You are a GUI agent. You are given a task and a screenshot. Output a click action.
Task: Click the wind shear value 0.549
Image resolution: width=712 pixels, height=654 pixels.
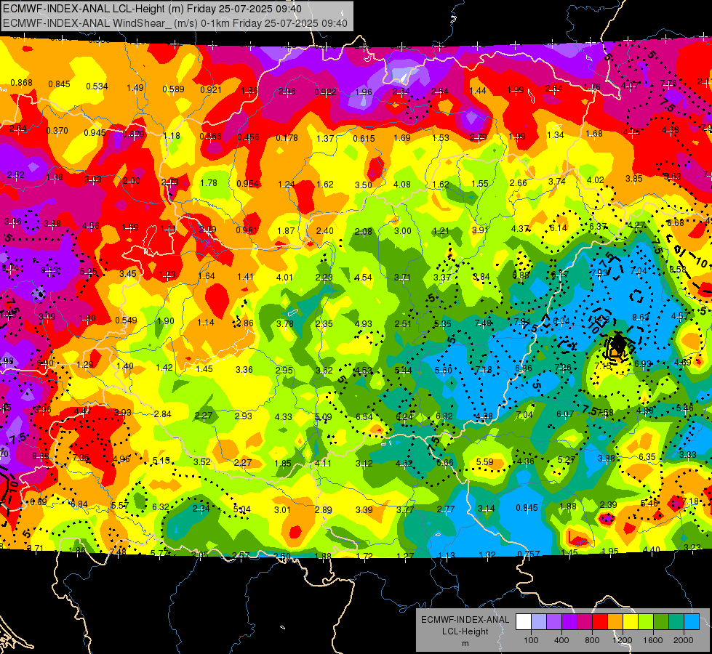pyautogui.click(x=126, y=320)
